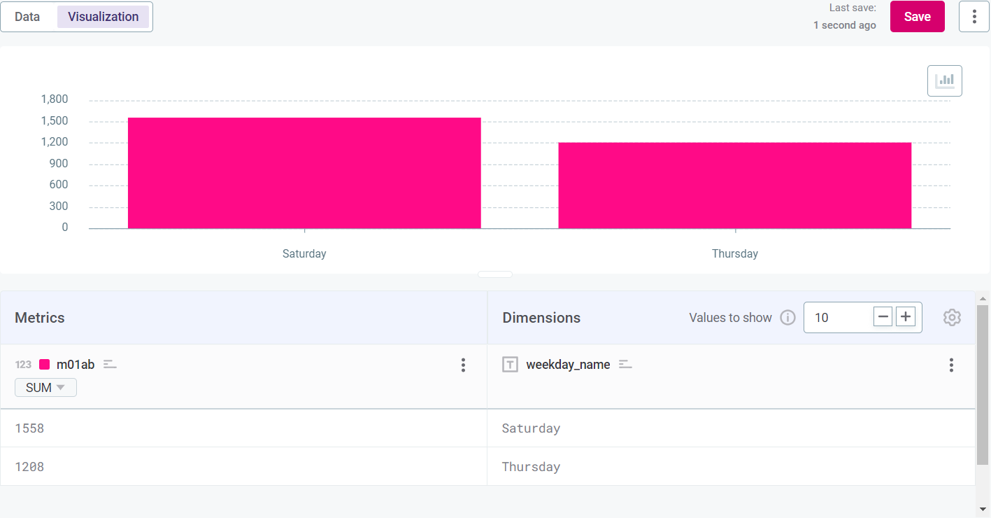Click the table cell with value 1208
The width and height of the screenshot is (991, 518).
pos(243,466)
